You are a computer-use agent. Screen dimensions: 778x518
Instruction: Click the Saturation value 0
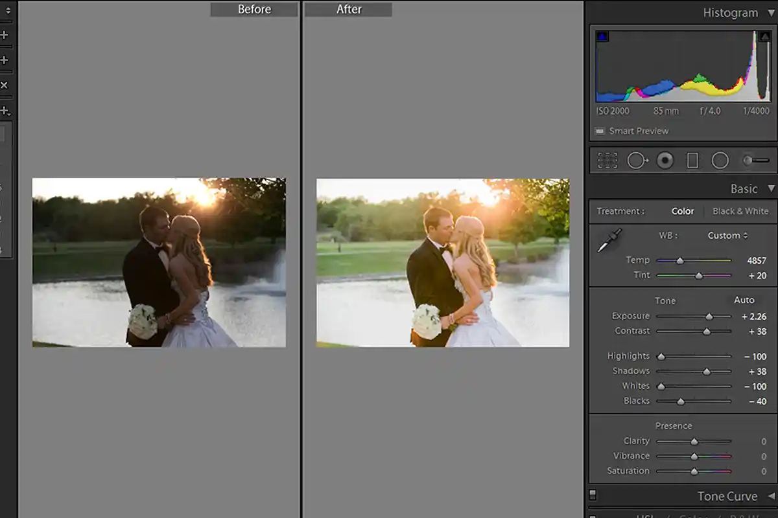(764, 471)
